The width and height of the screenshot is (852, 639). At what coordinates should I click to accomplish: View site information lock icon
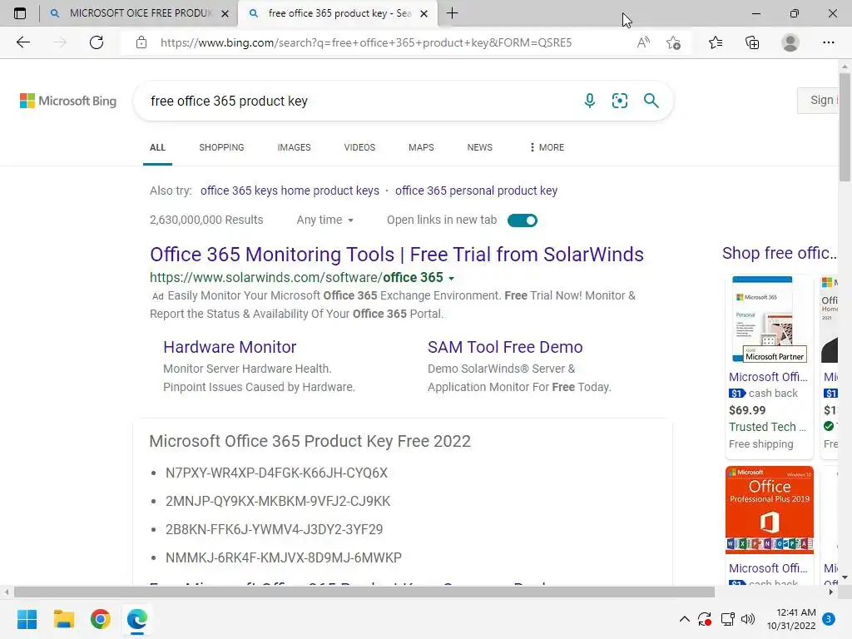coord(141,42)
